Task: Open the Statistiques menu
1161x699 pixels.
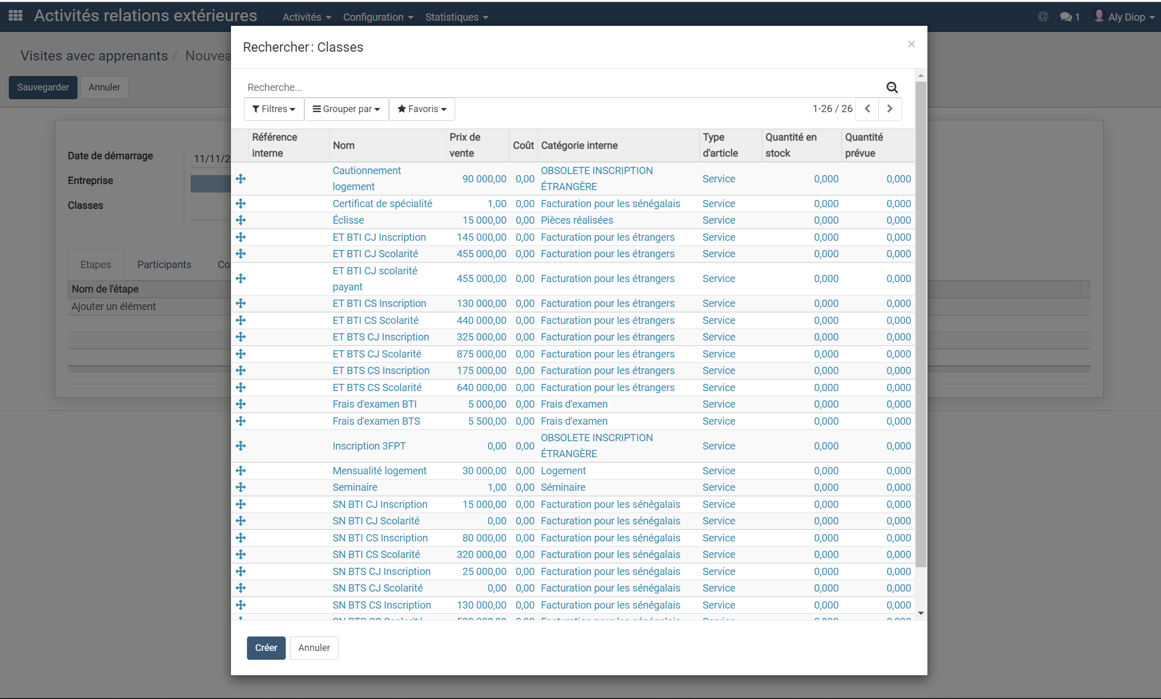Action: (456, 17)
